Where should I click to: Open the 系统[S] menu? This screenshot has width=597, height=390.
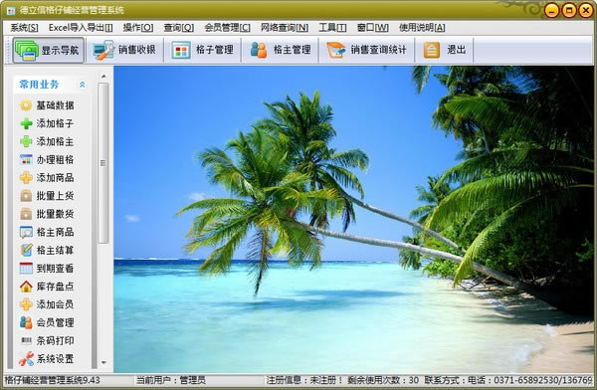pos(24,28)
